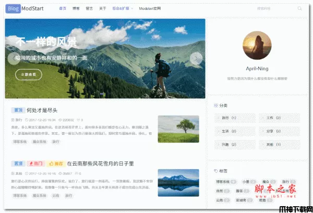Click the 不一样的风景 banner headline
This screenshot has width=313, height=213.
[x=46, y=42]
